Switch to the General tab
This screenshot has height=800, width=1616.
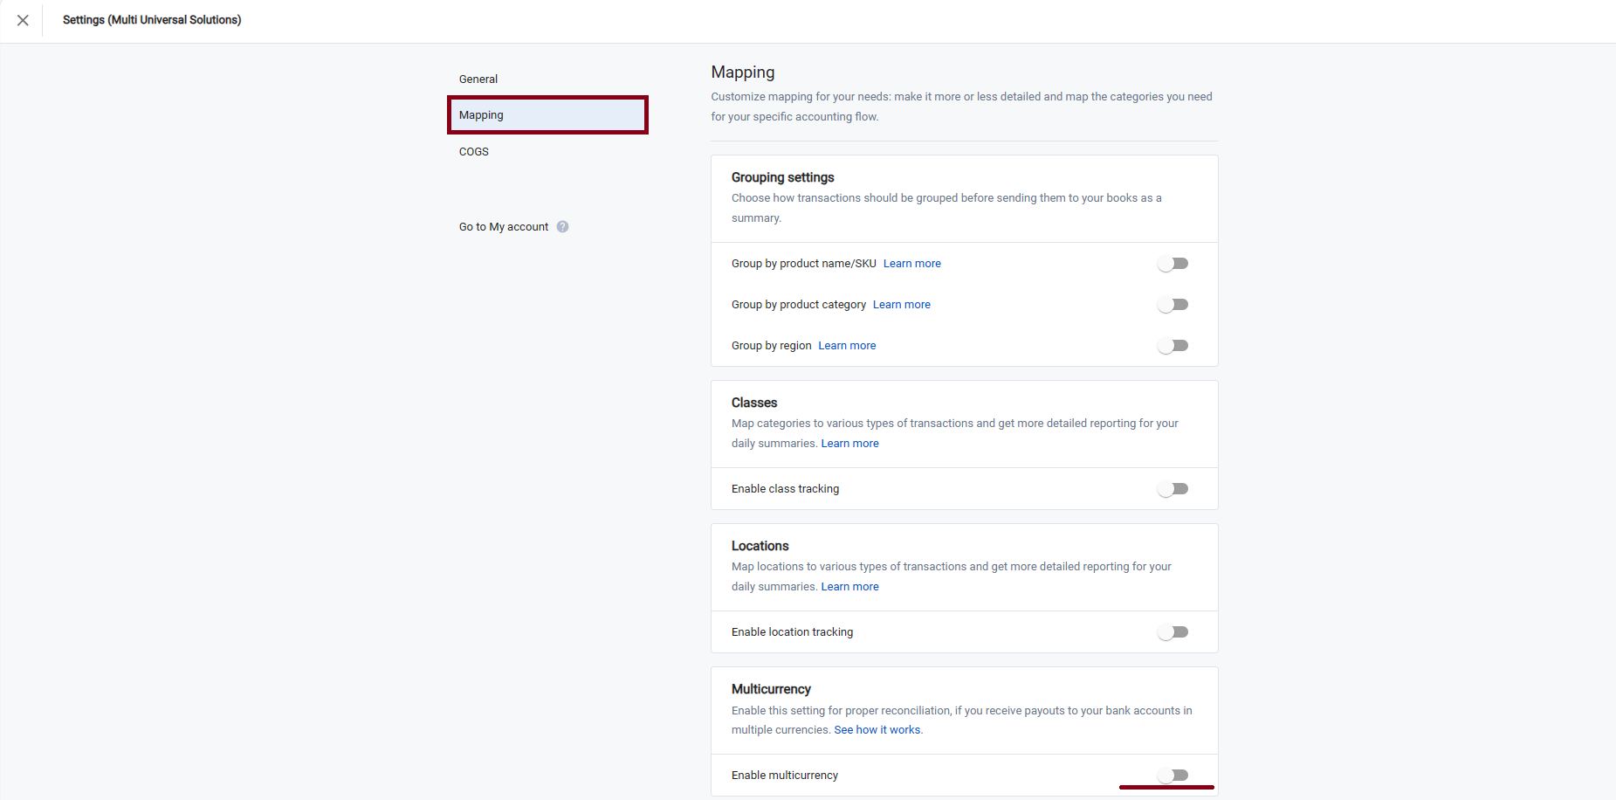pos(478,79)
